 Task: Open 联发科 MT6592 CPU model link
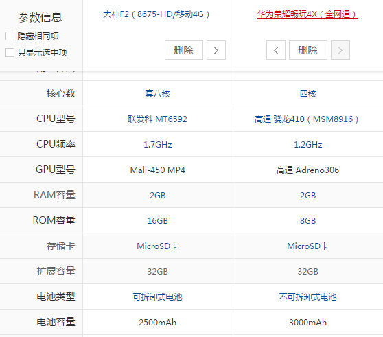158,119
